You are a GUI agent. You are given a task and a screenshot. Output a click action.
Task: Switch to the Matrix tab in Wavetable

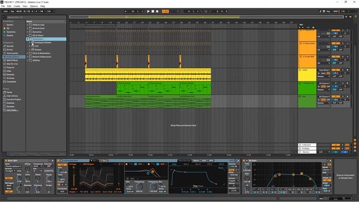point(196,160)
